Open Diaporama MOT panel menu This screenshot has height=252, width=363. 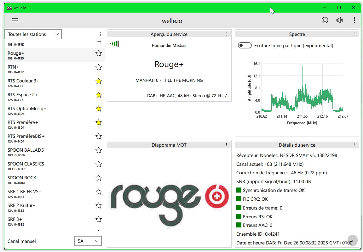coord(227,145)
